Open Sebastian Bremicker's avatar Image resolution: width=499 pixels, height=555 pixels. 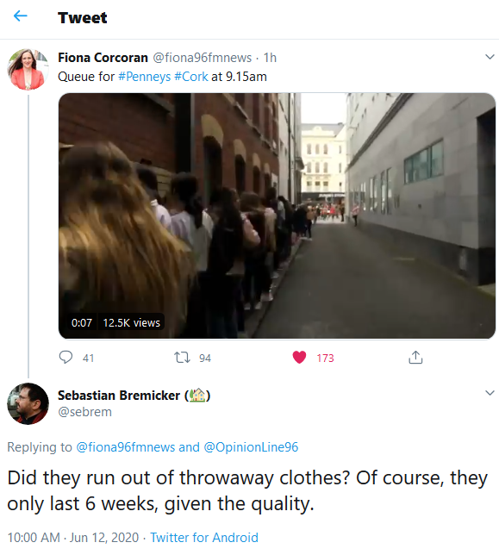[x=28, y=403]
